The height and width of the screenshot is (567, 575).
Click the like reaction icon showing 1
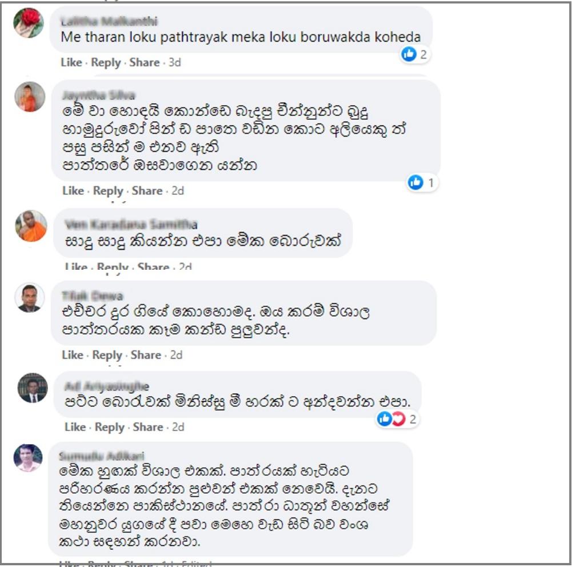click(416, 182)
